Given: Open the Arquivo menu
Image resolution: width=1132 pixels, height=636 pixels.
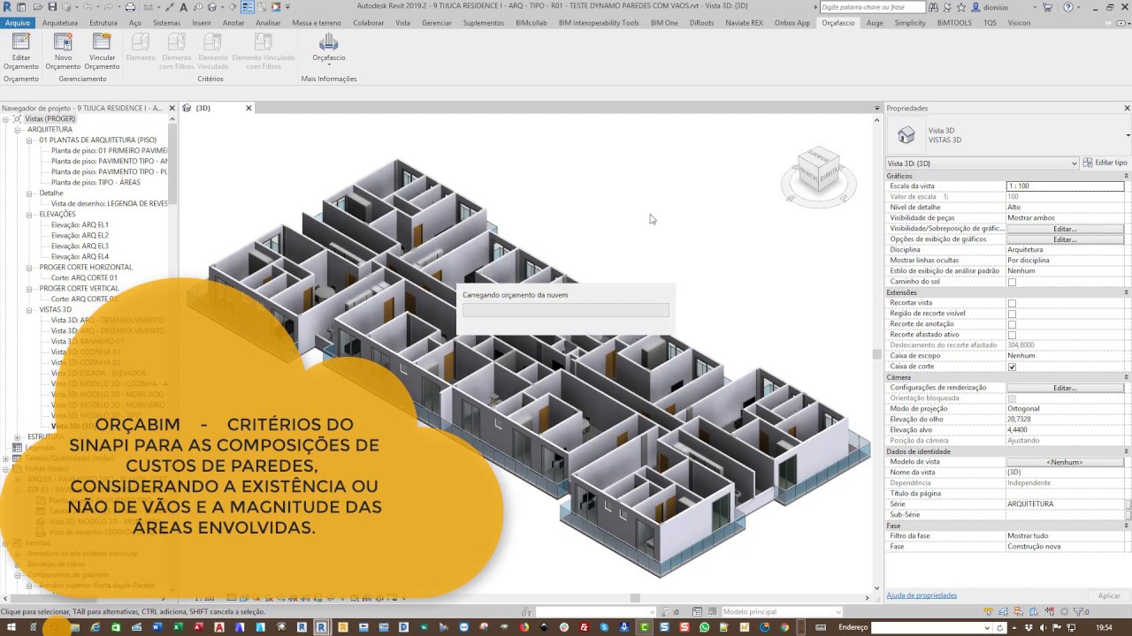Looking at the screenshot, I should click(x=18, y=23).
